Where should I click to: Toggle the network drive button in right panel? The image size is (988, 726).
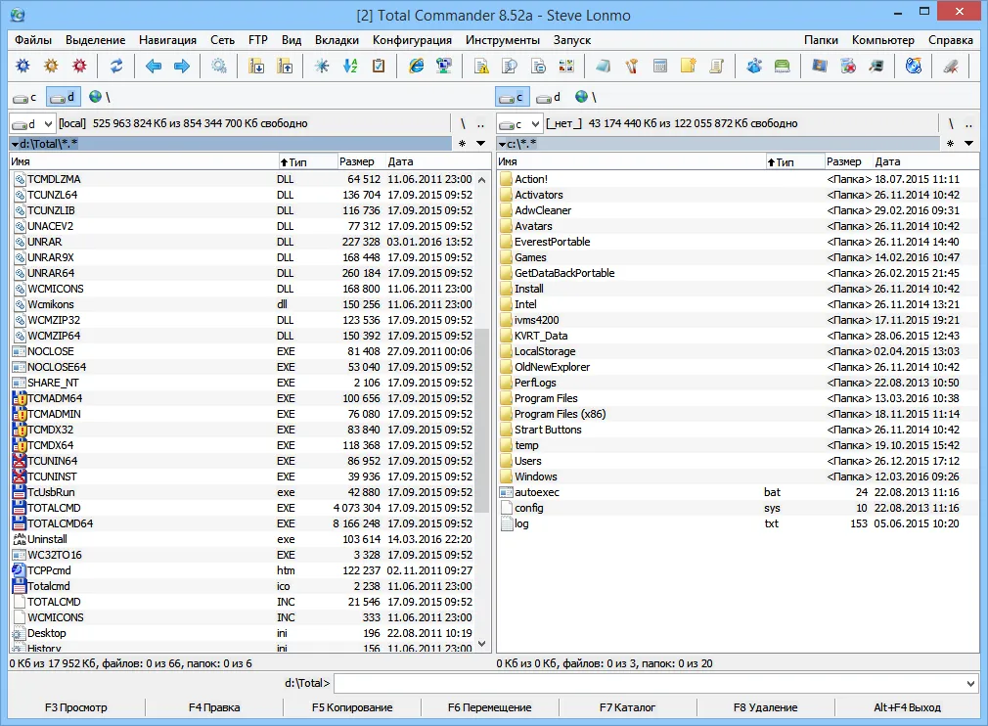click(586, 97)
